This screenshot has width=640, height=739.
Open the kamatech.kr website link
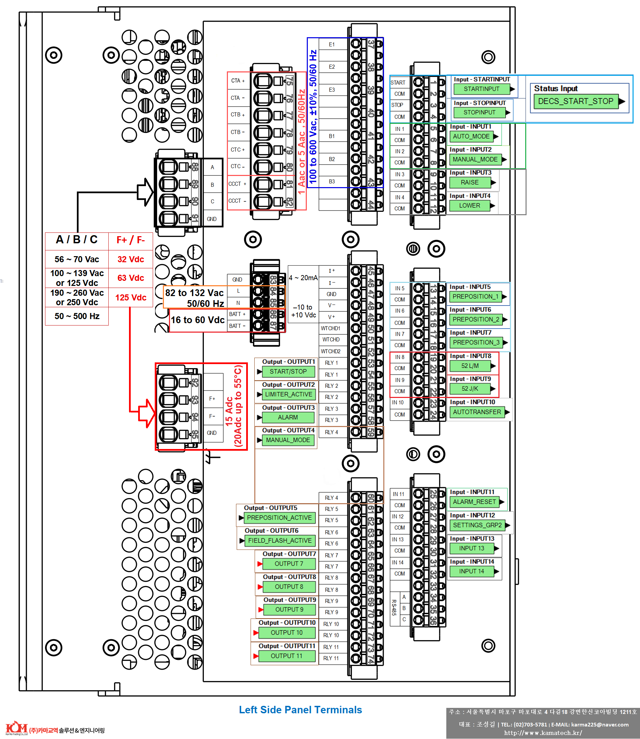[x=543, y=733]
